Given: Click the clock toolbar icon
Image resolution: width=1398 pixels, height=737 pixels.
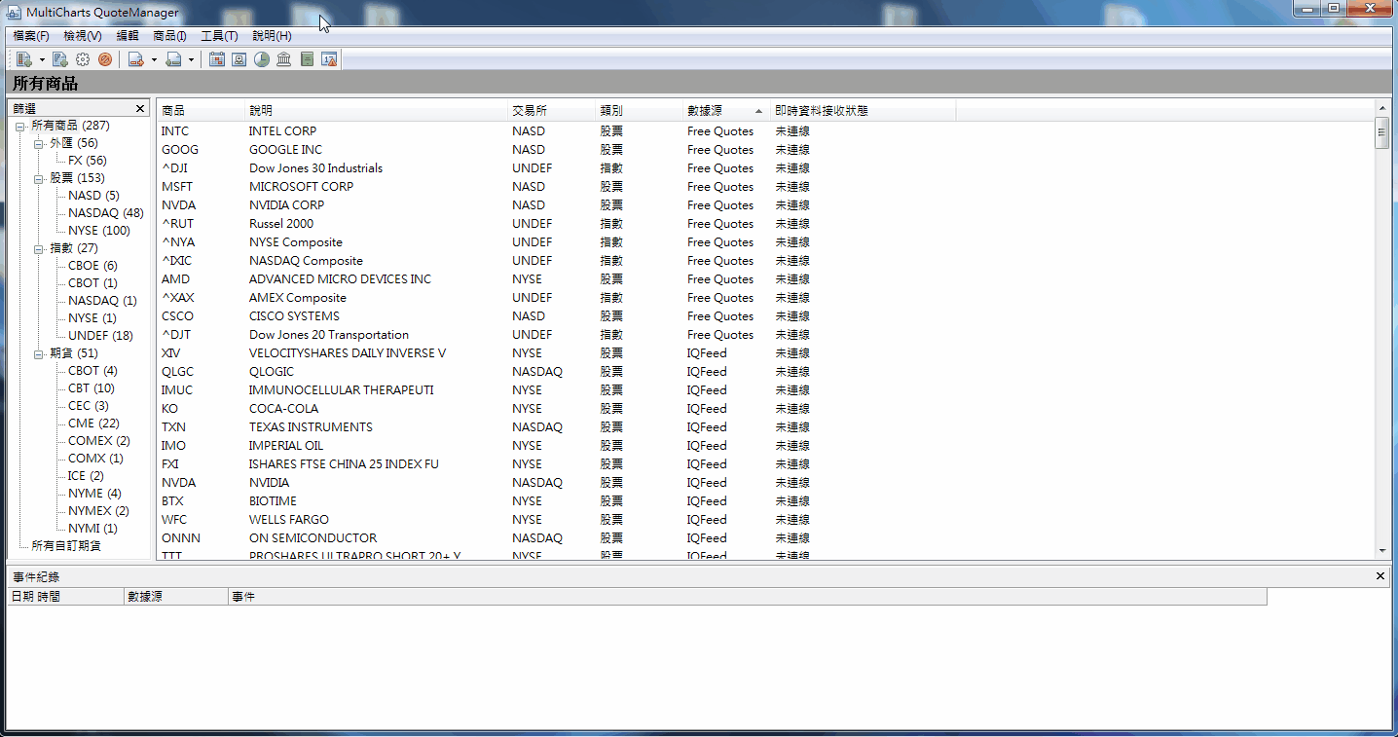Looking at the screenshot, I should pos(262,59).
